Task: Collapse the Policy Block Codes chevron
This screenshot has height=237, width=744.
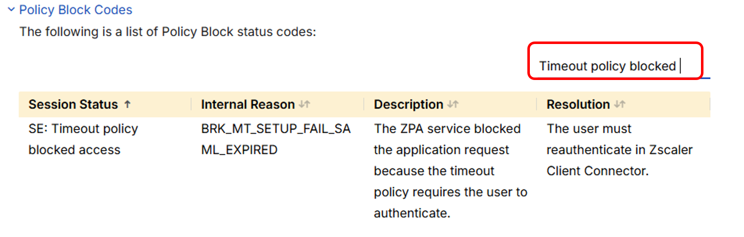Action: pos(12,9)
